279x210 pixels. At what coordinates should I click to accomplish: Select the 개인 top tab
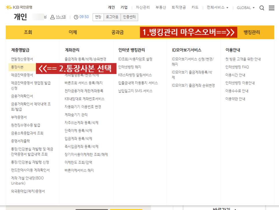pos(111,8)
